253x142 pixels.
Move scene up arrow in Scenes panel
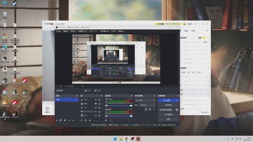coord(69,120)
